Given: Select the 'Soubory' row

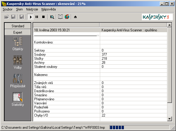Looking at the screenshot, I should (x=100, y=54).
